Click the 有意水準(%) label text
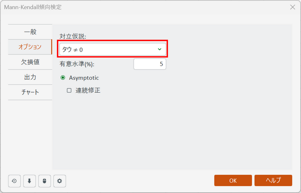Image resolution: width=301 pixels, height=193 pixels. click(x=77, y=64)
